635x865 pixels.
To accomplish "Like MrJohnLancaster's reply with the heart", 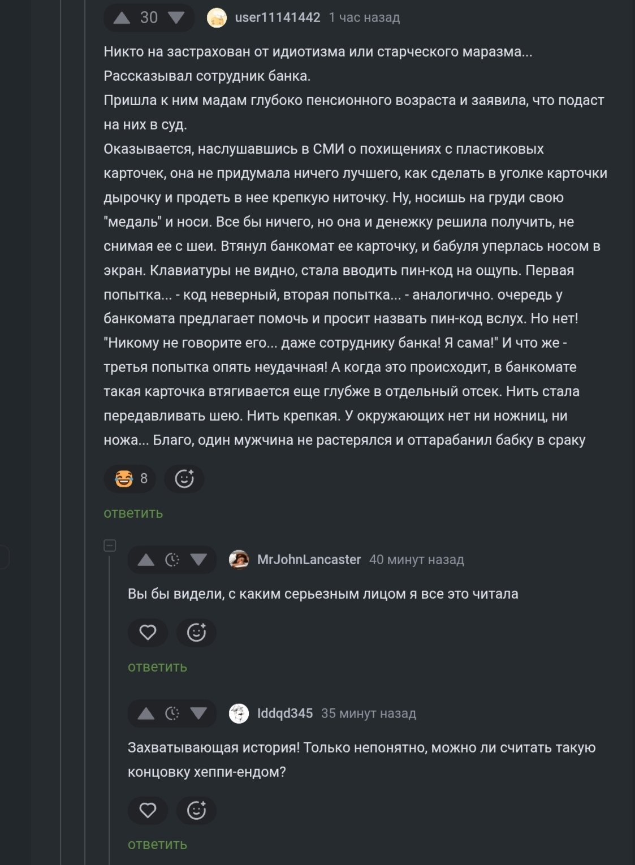I will tap(148, 632).
